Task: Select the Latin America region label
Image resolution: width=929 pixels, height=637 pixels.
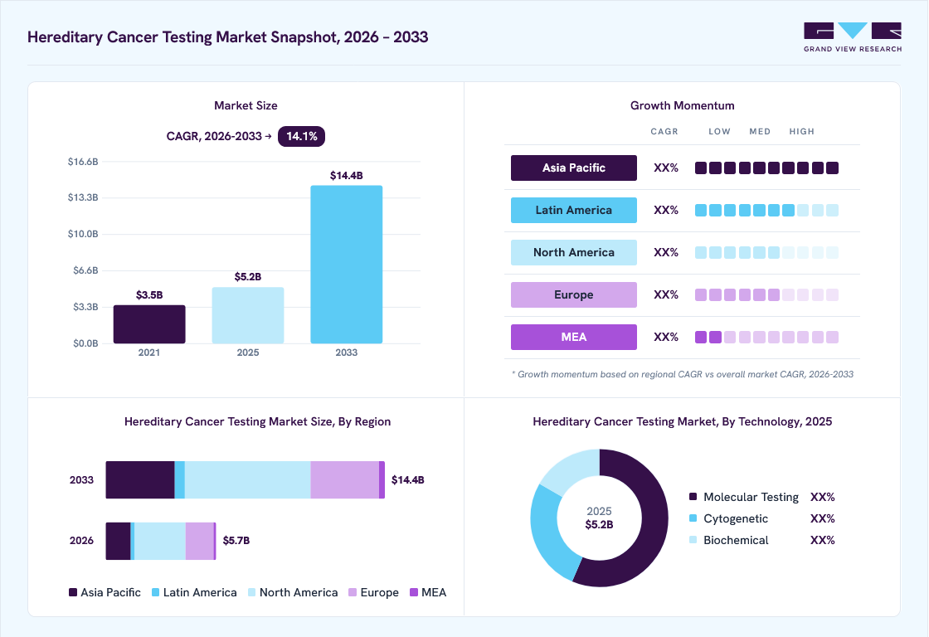Action: tap(573, 211)
